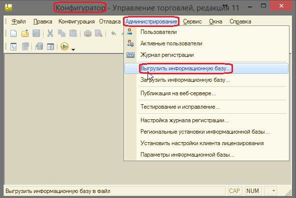Click the CAP indicator in the status bar
Screen dimensions: 296x198
234,191
